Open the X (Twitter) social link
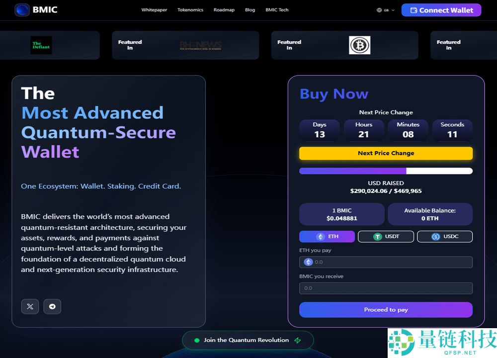The width and height of the screenshot is (497, 358). point(30,306)
